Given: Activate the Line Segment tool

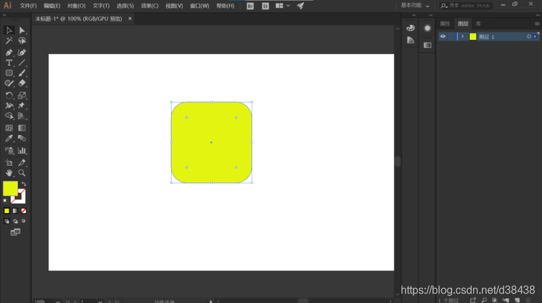Looking at the screenshot, I should click(x=22, y=63).
